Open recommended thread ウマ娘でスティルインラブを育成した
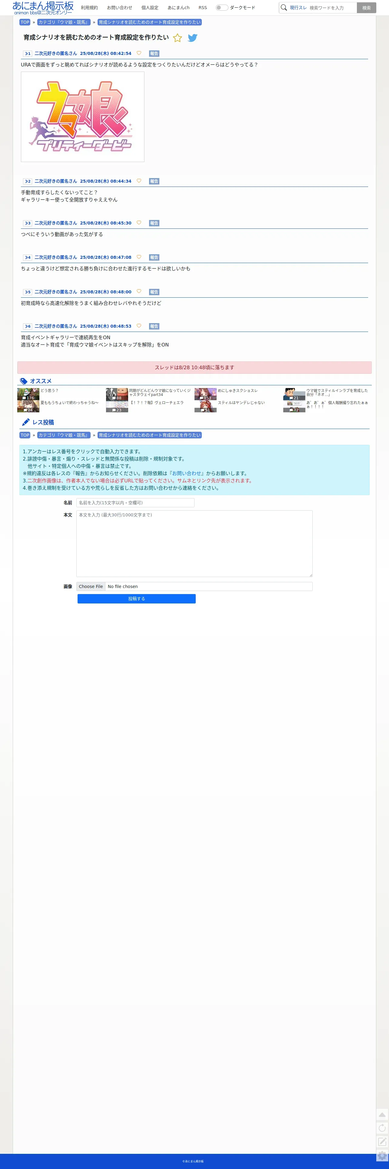This screenshot has width=389, height=1169. tap(337, 393)
